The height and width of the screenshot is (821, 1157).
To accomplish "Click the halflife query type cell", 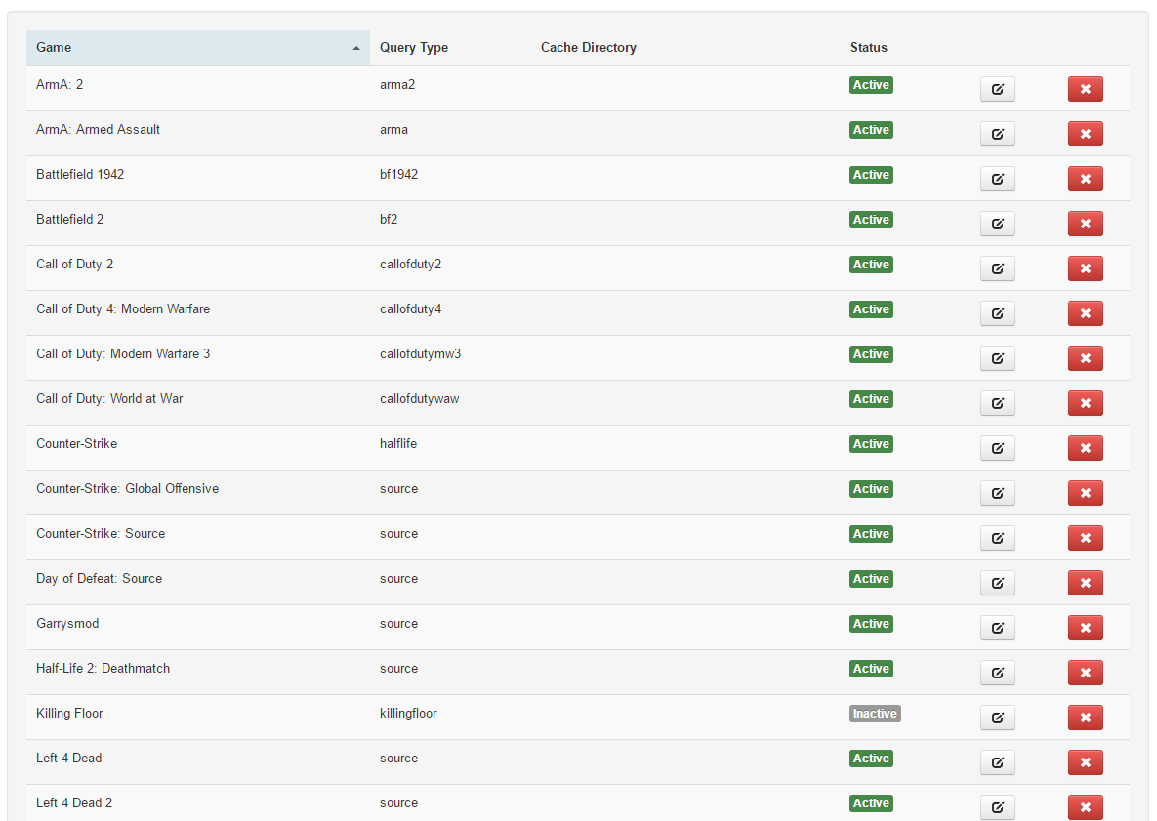I will pyautogui.click(x=398, y=444).
